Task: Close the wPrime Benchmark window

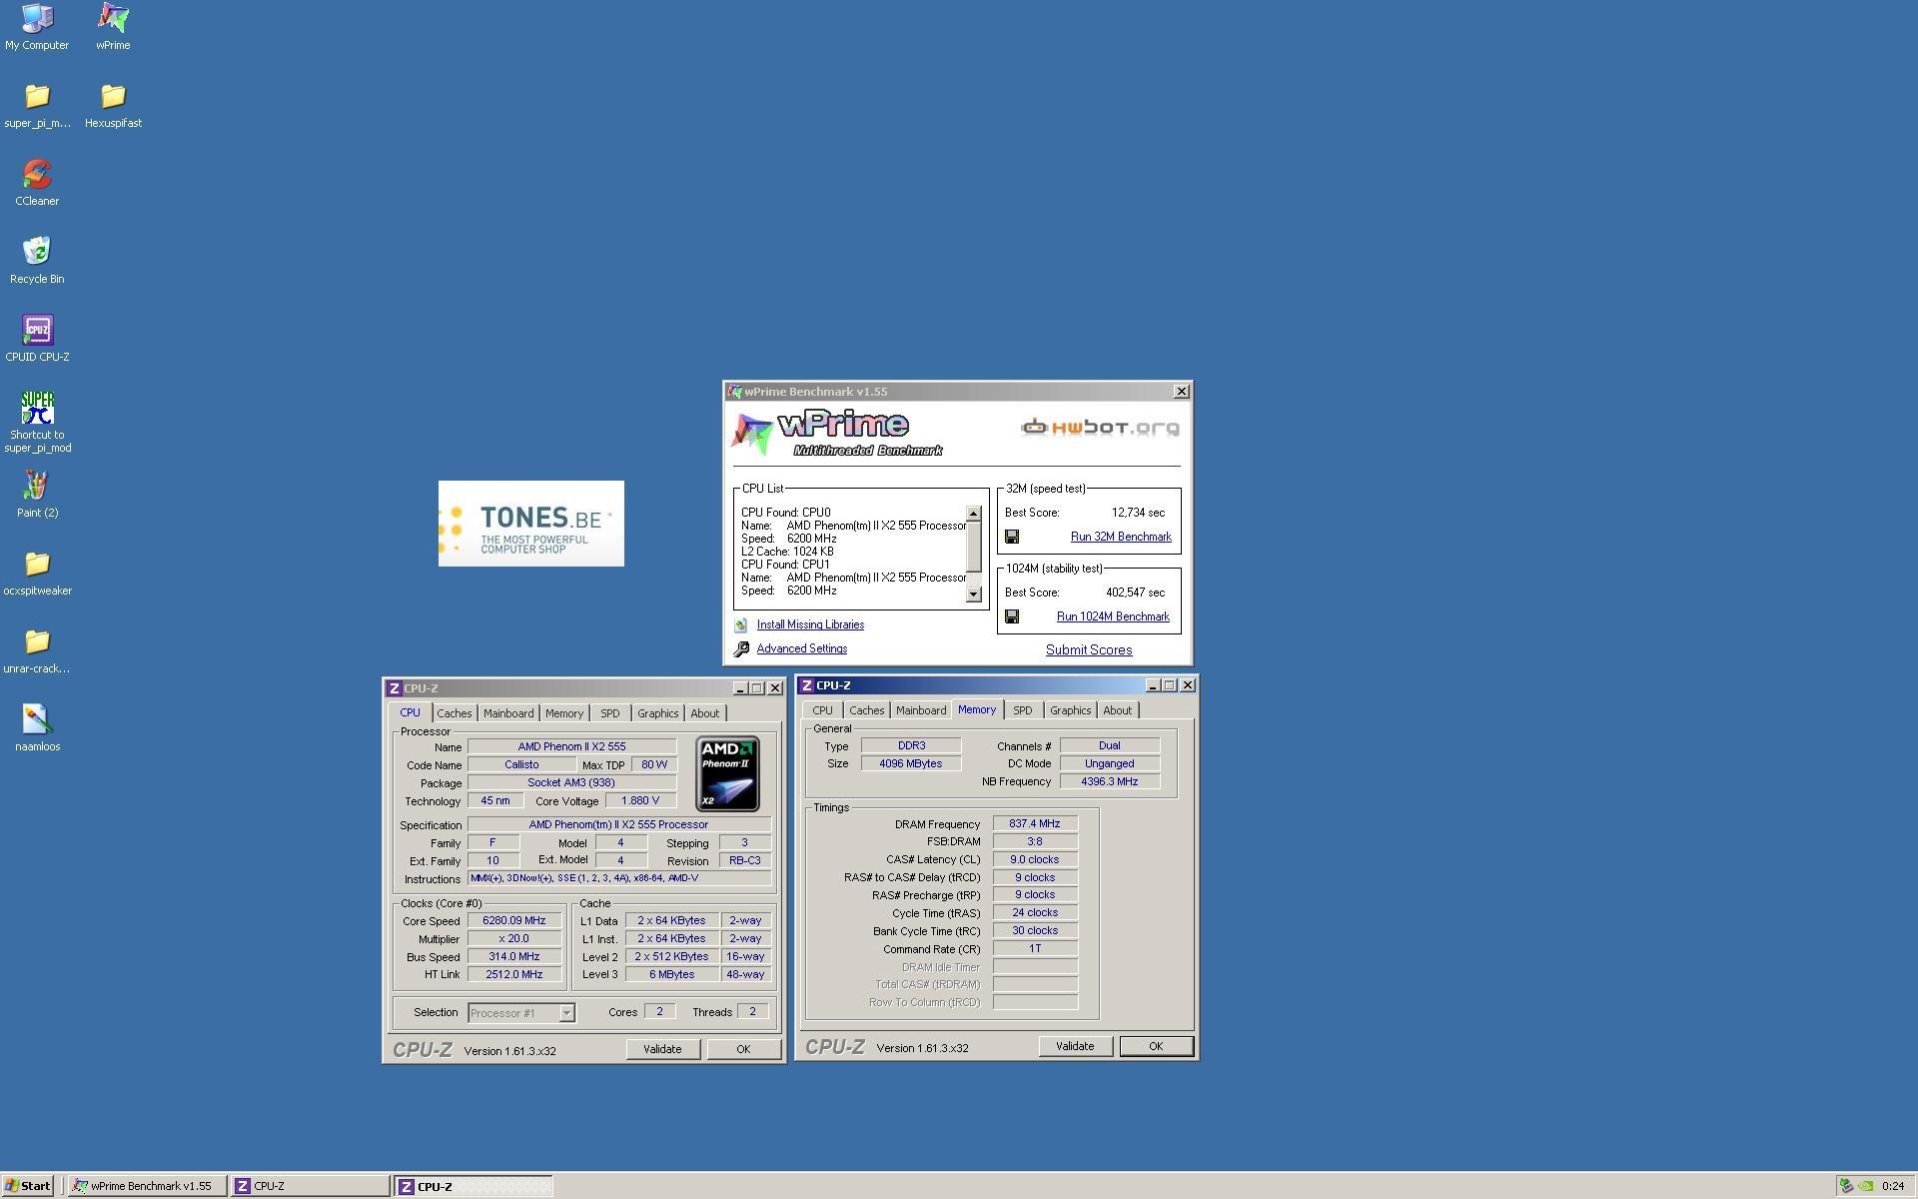Action: (1181, 392)
